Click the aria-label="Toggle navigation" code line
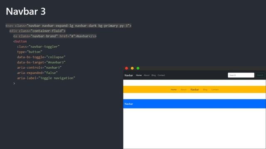Screen dimensions: 266x149 click(x=46, y=78)
